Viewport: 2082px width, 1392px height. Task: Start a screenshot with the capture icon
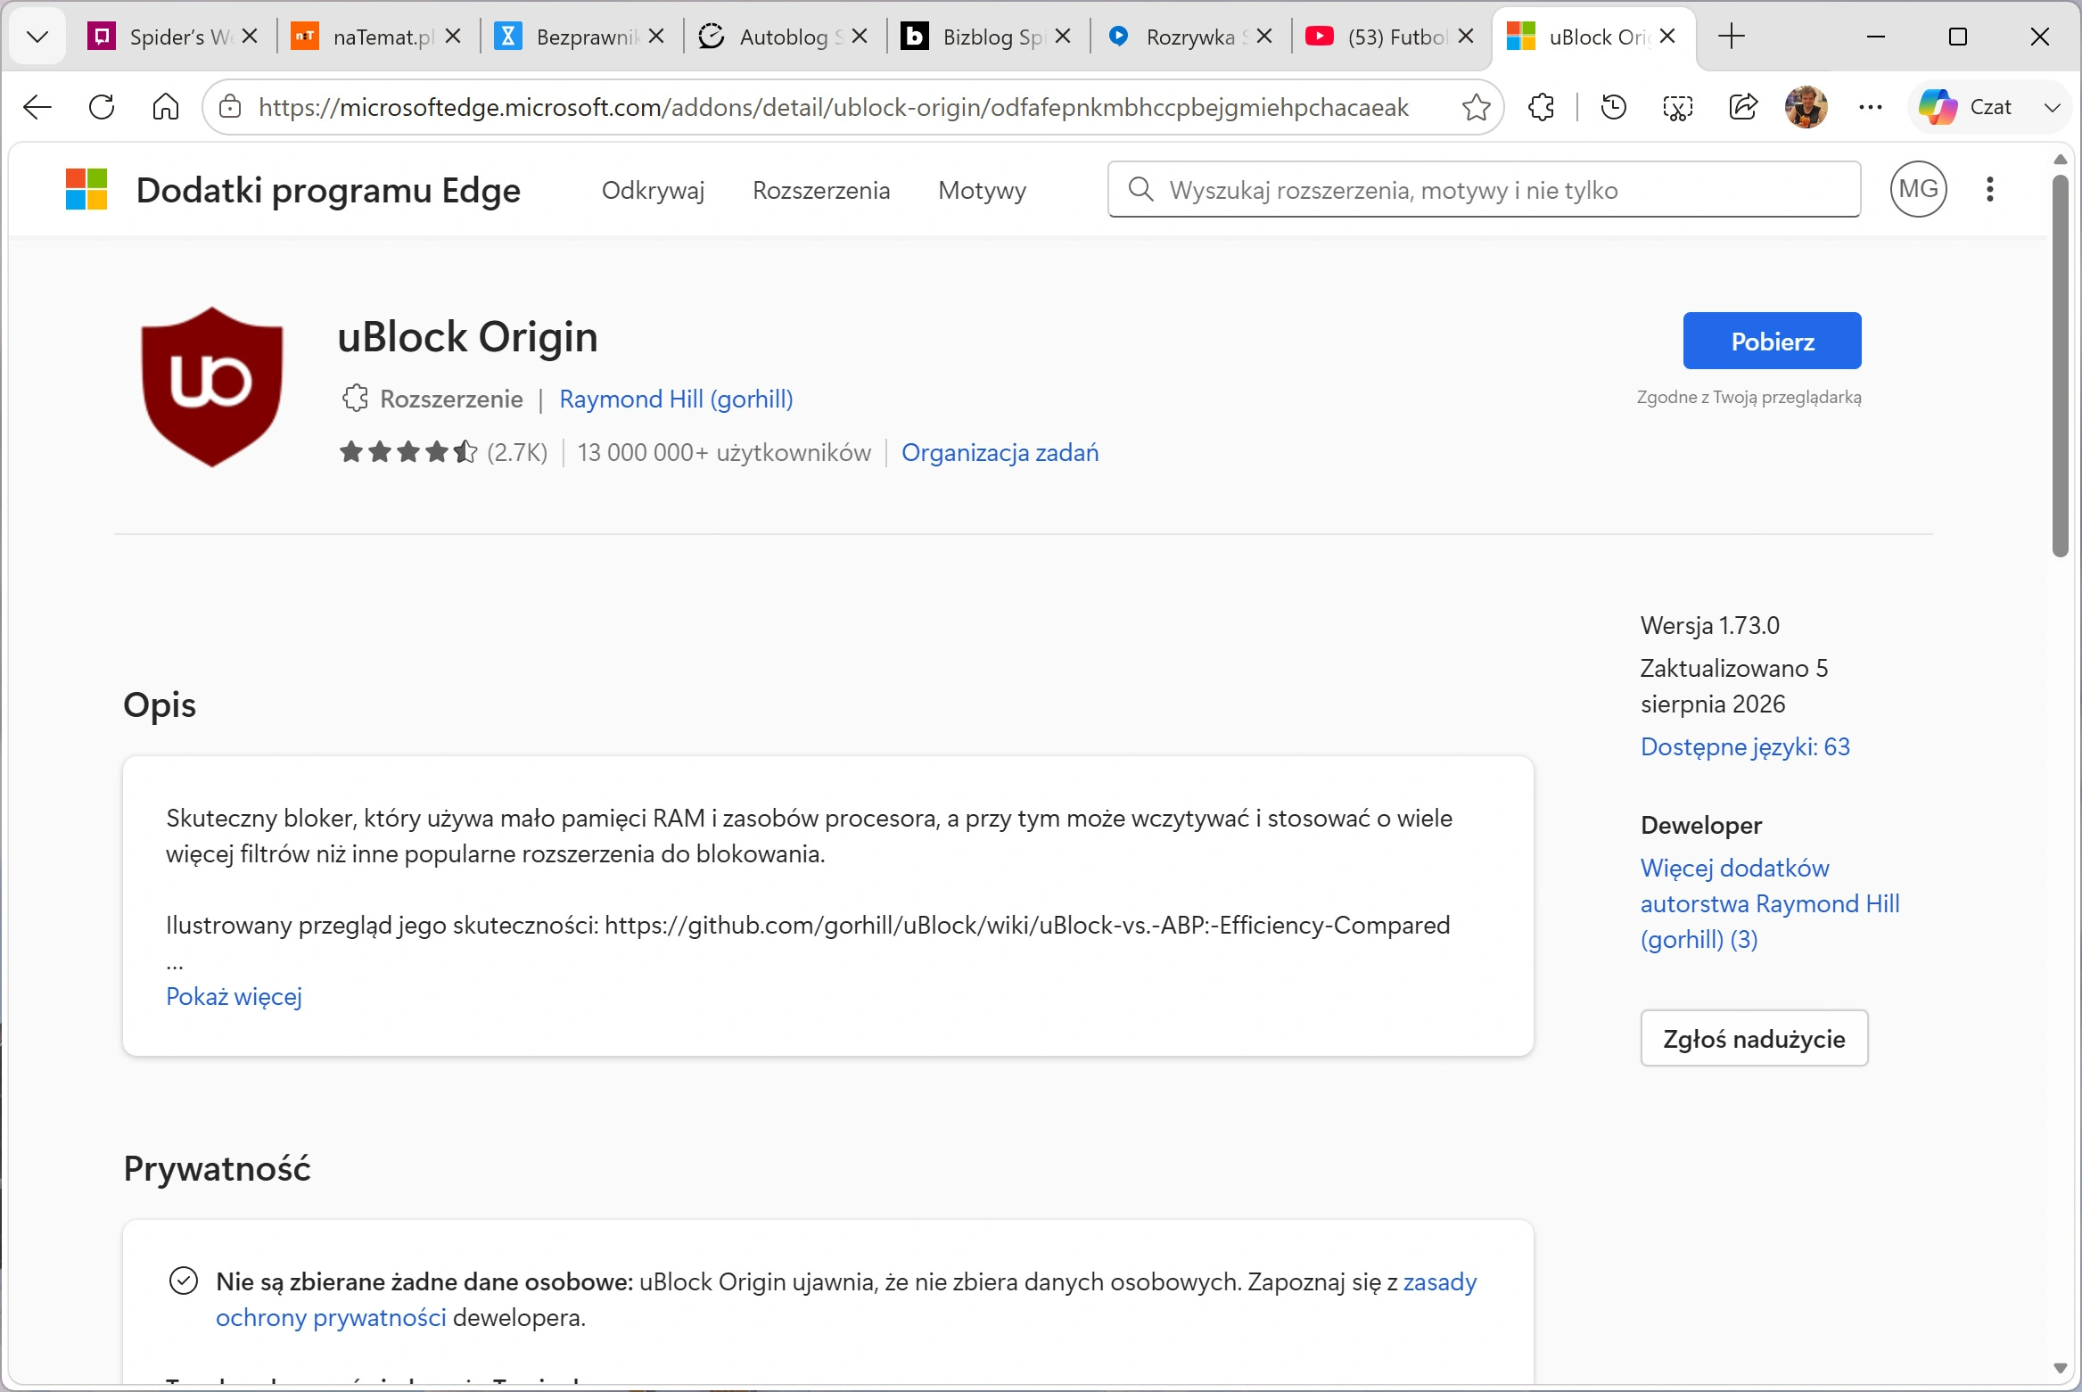1678,108
